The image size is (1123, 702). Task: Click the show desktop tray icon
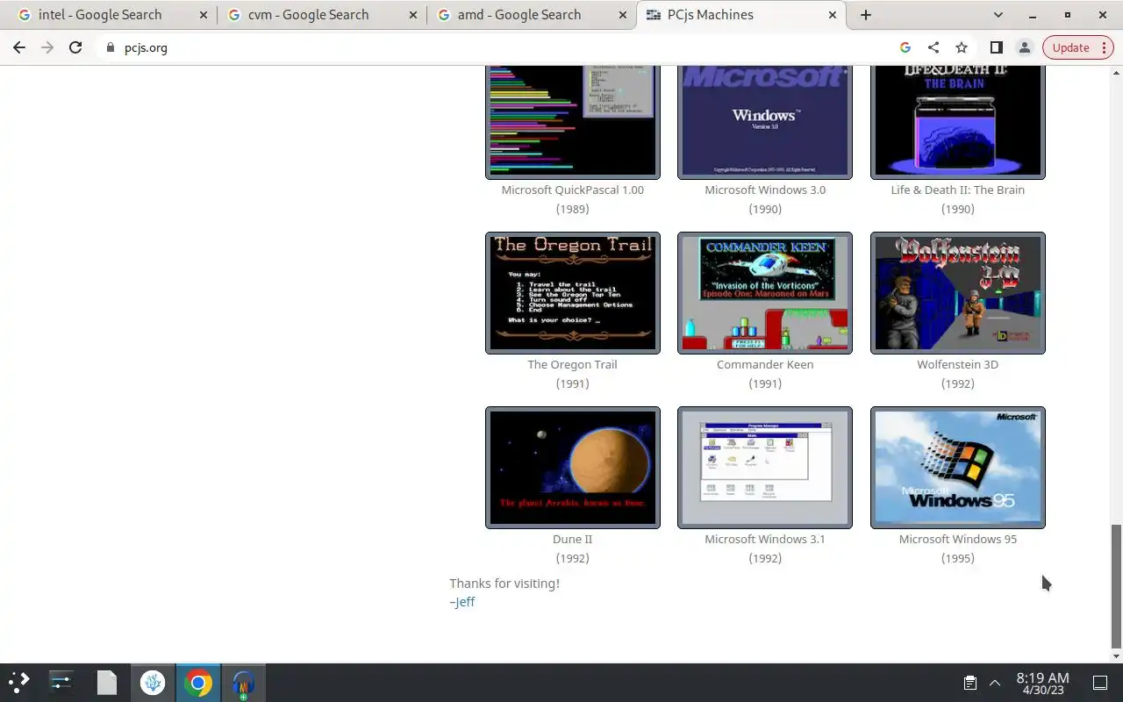tap(1099, 683)
